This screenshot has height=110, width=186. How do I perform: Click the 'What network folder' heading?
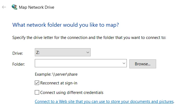pos(65,25)
